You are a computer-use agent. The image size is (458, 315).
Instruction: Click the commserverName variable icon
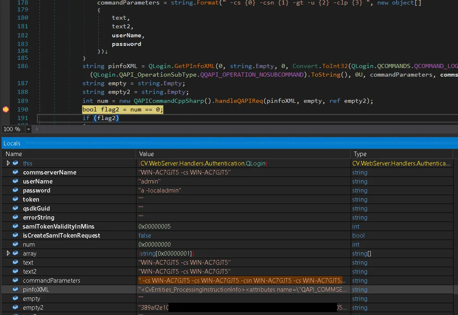(x=16, y=172)
